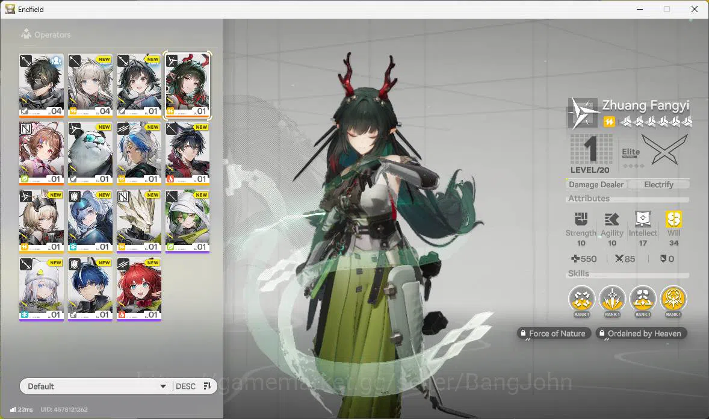The width and height of the screenshot is (709, 419).
Task: Click the 22ms ping readout
Action: click(x=25, y=409)
